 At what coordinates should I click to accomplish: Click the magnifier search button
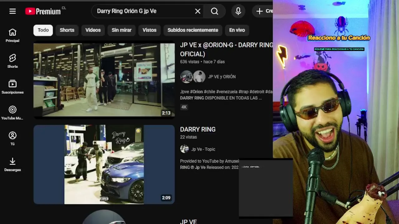coord(214,11)
